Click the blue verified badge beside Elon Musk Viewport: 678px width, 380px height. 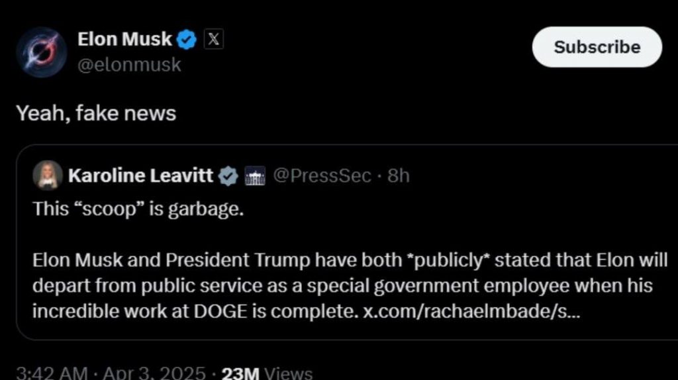(x=187, y=40)
